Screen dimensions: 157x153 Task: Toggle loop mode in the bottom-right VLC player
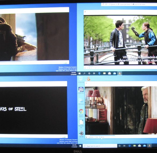point(101,137)
